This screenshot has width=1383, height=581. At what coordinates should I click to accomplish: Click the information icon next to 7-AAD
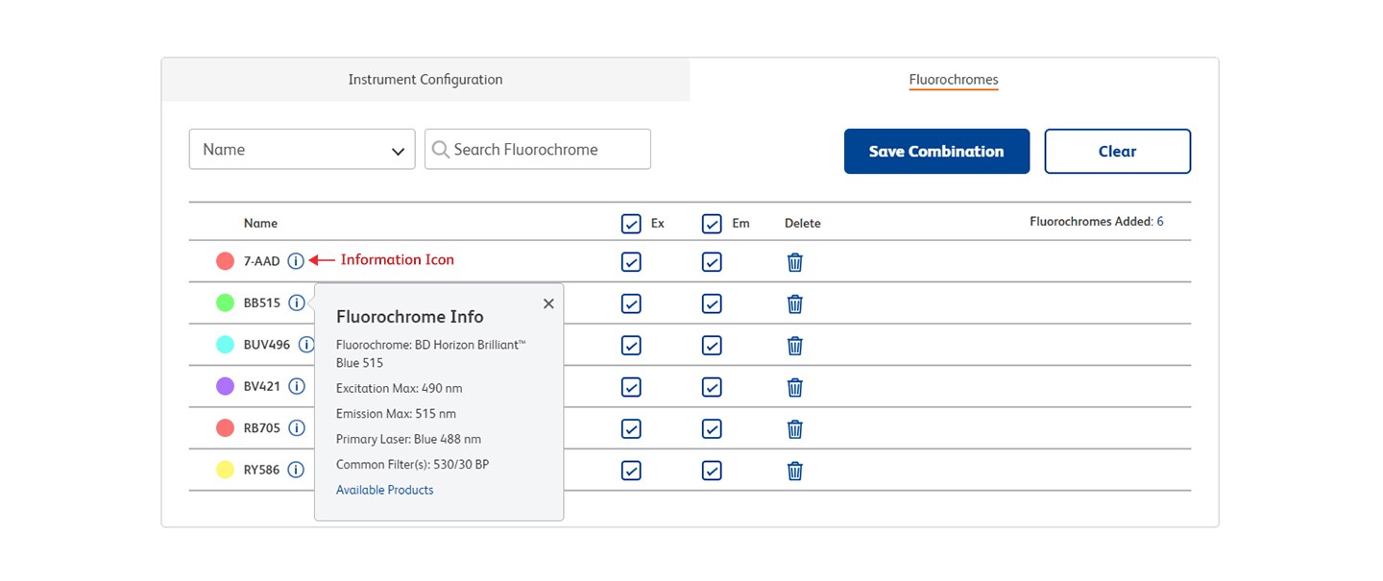[x=296, y=261]
